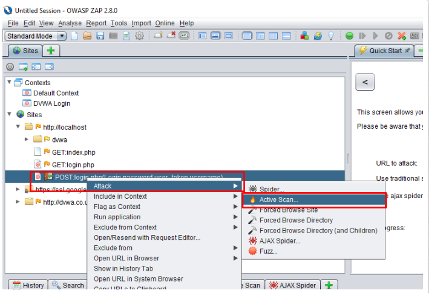The width and height of the screenshot is (429, 293).
Task: Open the Online menu
Action: [x=165, y=23]
